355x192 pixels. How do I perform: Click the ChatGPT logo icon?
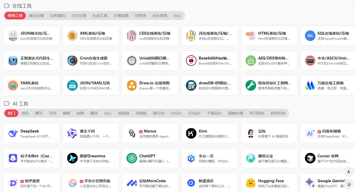pos(132,158)
